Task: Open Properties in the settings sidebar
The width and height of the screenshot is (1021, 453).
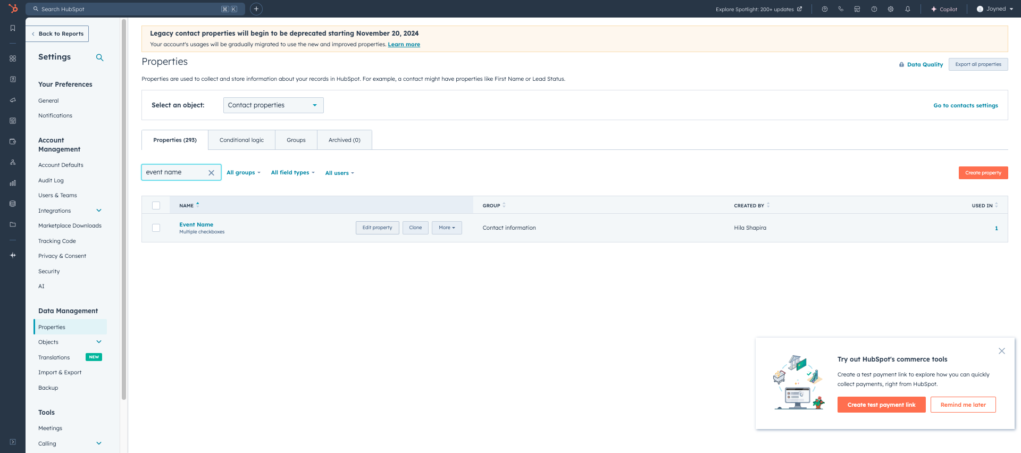Action: pos(70,327)
